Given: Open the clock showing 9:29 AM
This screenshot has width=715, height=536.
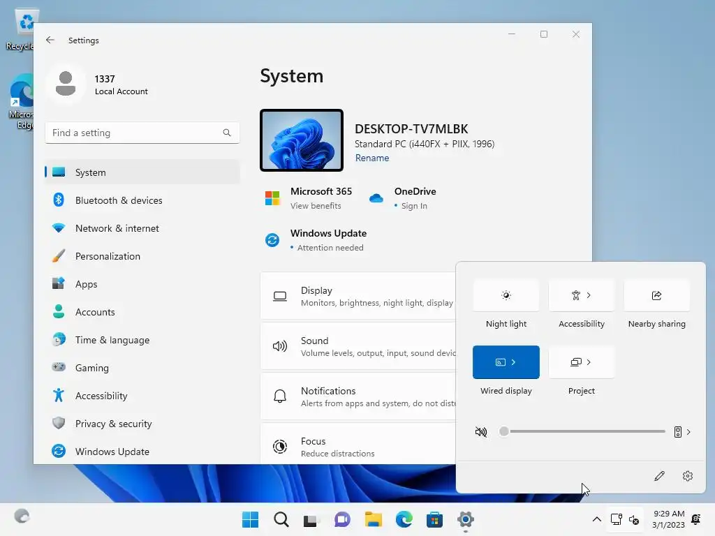Looking at the screenshot, I should [x=668, y=519].
